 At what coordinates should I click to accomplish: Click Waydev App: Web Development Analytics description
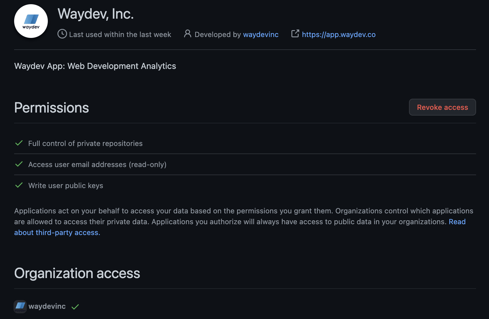(95, 66)
